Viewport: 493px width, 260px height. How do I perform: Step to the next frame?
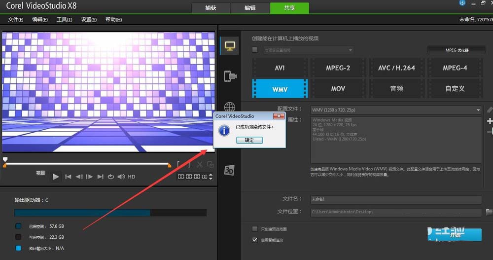[x=89, y=177]
